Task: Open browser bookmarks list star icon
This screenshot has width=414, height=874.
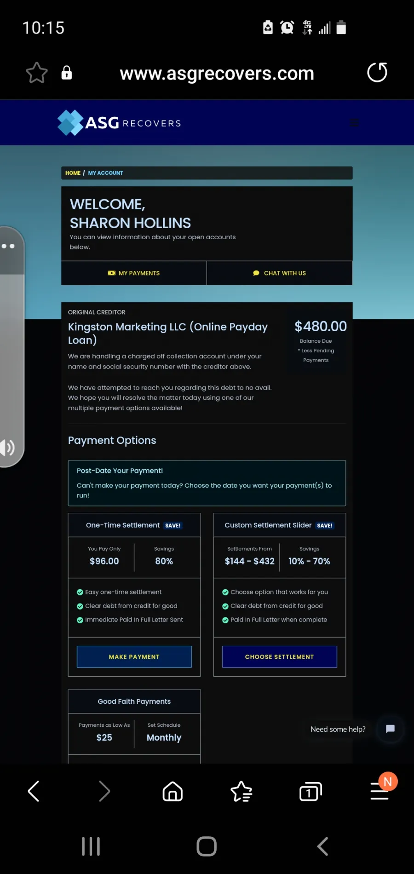Action: 241,791
